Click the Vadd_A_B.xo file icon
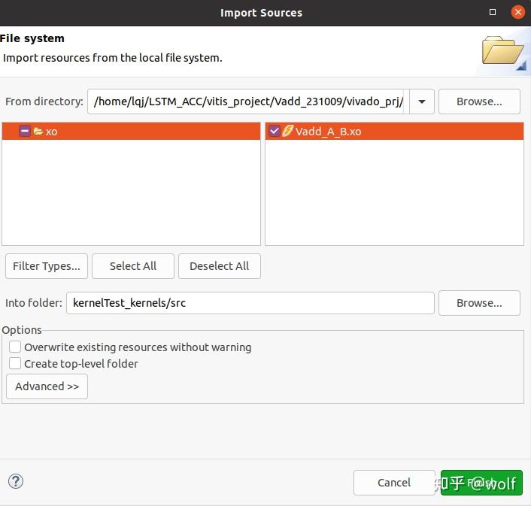 [x=287, y=132]
